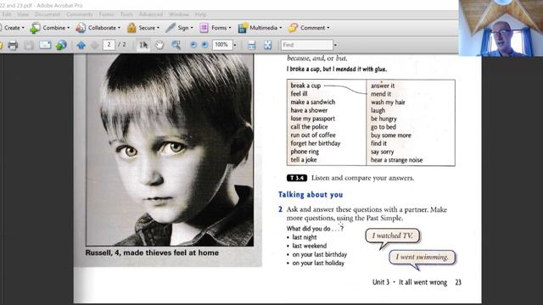543x305 pixels.
Task: Click the 'break a cup' phrase
Action: coord(305,86)
